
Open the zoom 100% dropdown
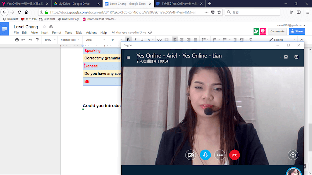[x=50, y=40]
